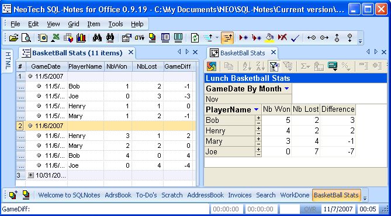Switch to the AdrsBook grid
This screenshot has width=391, height=216.
pyautogui.click(x=118, y=195)
